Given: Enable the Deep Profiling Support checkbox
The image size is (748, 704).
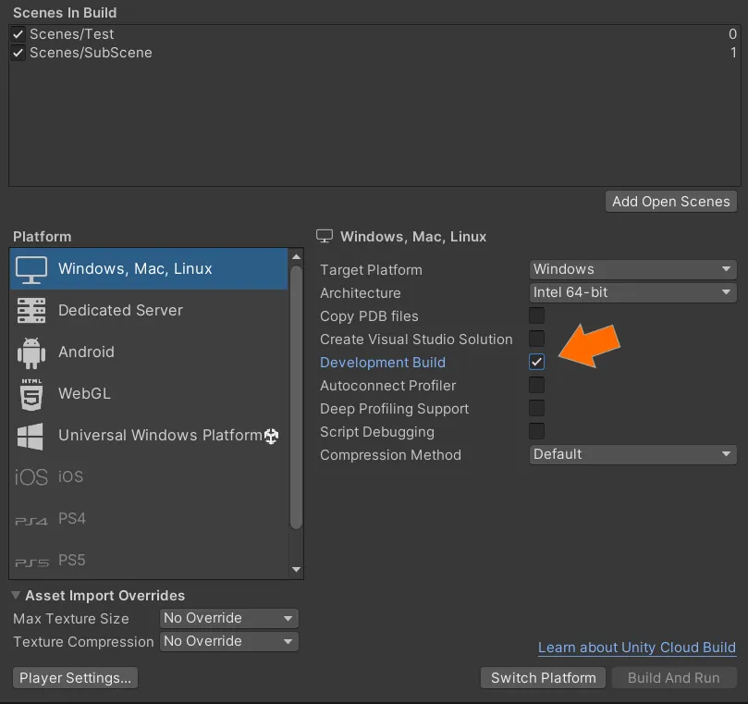Looking at the screenshot, I should point(536,408).
